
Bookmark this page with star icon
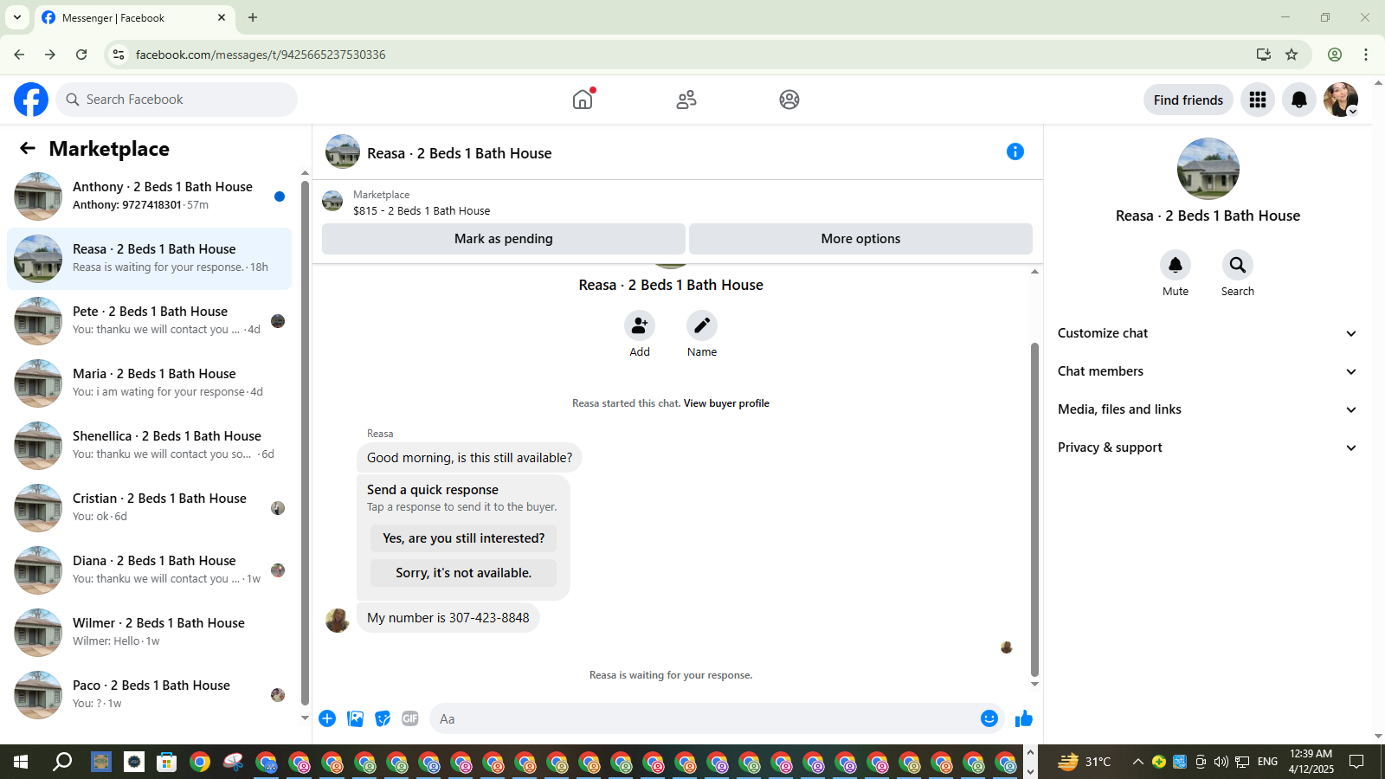pos(1292,55)
